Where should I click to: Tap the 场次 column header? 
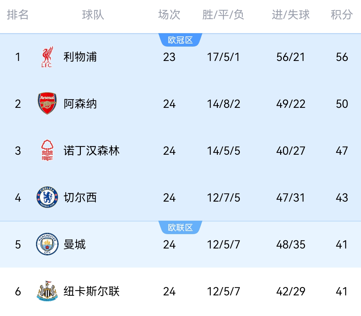169,15
